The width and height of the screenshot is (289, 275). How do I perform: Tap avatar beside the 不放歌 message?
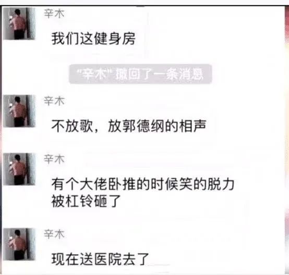coord(19,111)
